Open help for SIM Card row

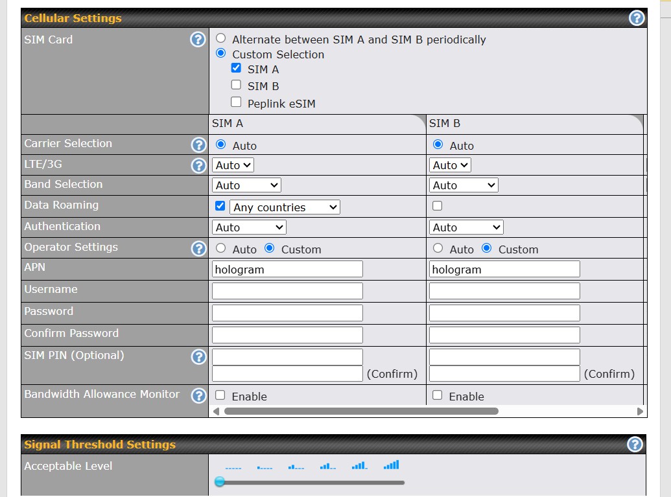click(x=198, y=40)
